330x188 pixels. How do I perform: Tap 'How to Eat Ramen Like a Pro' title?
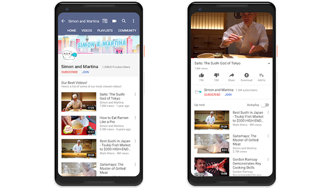tap(114, 120)
